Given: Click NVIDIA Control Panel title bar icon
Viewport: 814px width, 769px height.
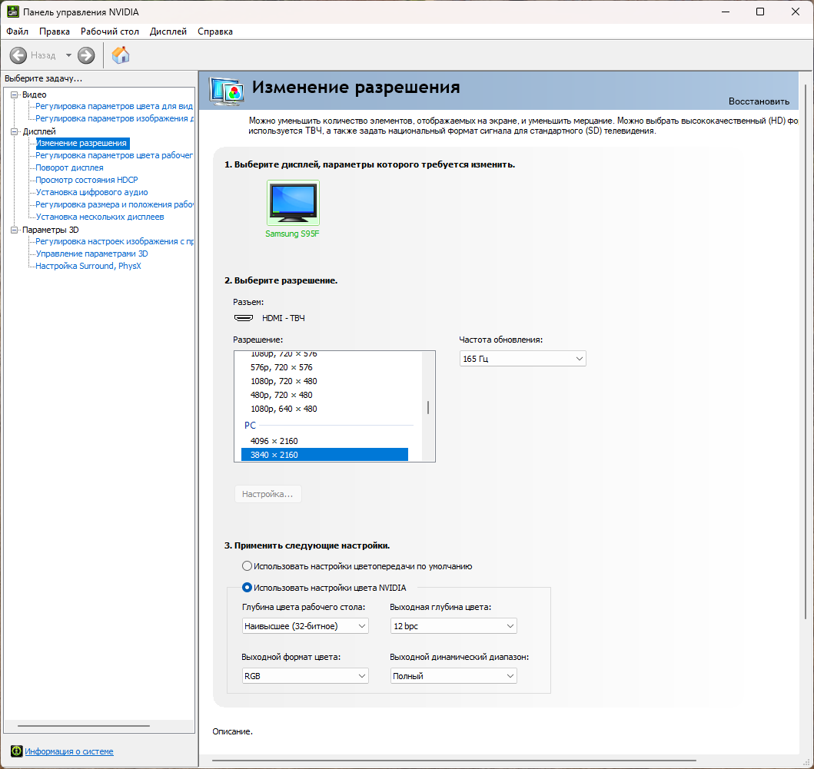Looking at the screenshot, I should click(12, 12).
